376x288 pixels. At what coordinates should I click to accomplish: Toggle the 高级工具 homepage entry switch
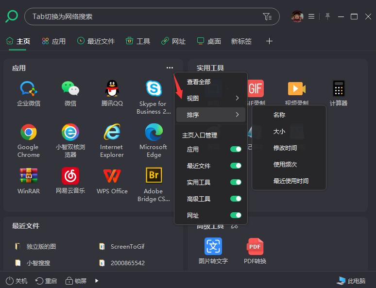[236, 199]
